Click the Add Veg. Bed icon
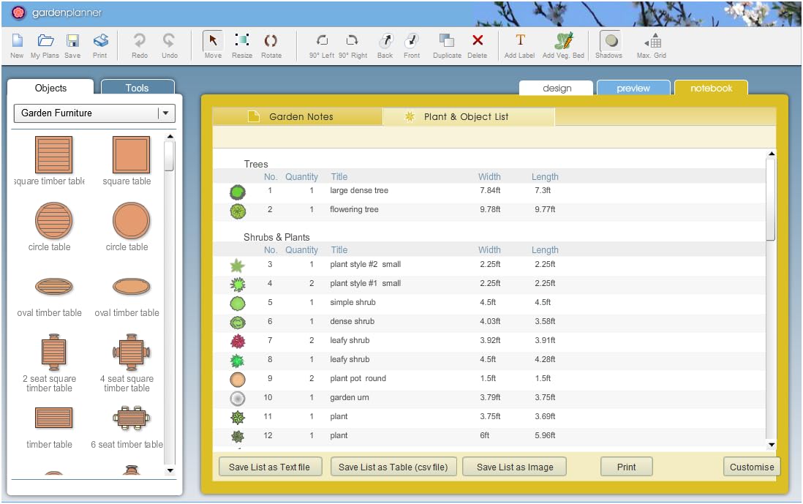 563,41
